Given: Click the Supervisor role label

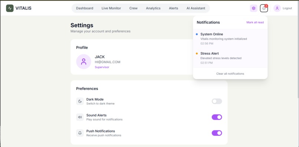Looking at the screenshot, I should tap(102, 67).
